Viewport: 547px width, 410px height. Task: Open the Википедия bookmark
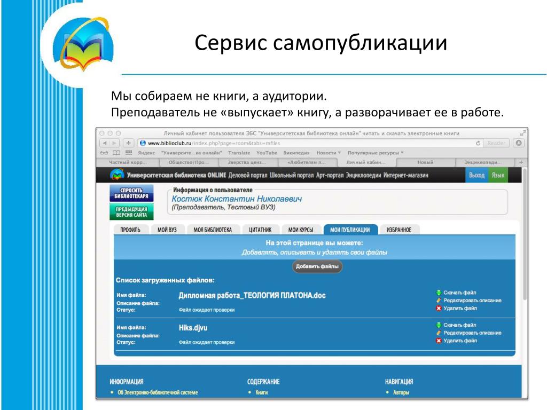click(x=296, y=153)
